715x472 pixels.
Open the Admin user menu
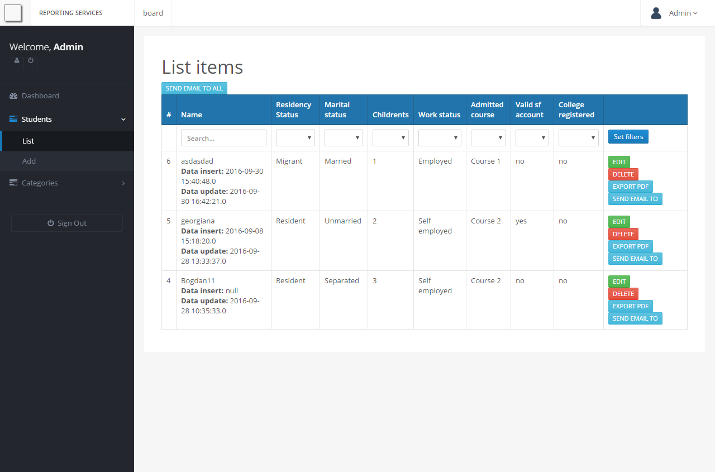683,13
